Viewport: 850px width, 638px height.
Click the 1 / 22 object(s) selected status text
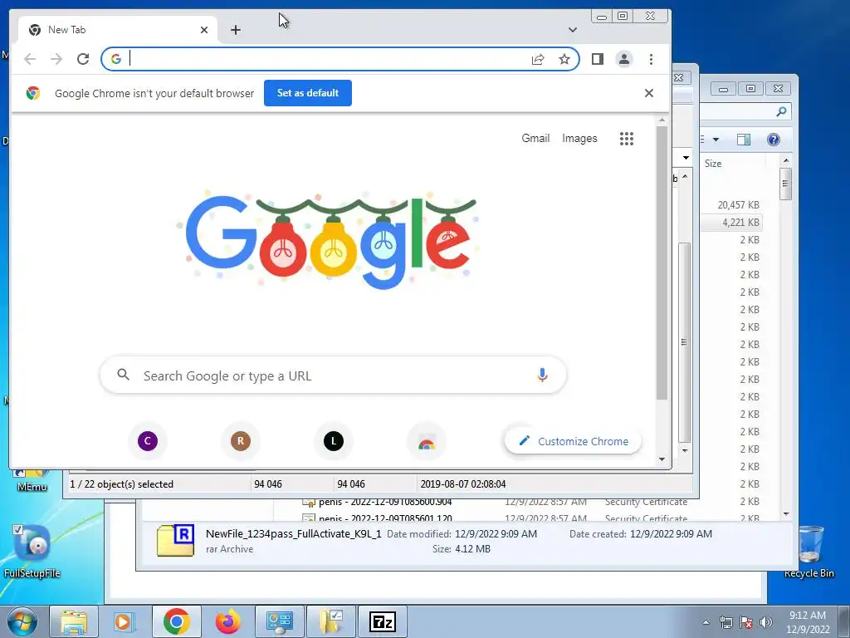click(x=121, y=484)
